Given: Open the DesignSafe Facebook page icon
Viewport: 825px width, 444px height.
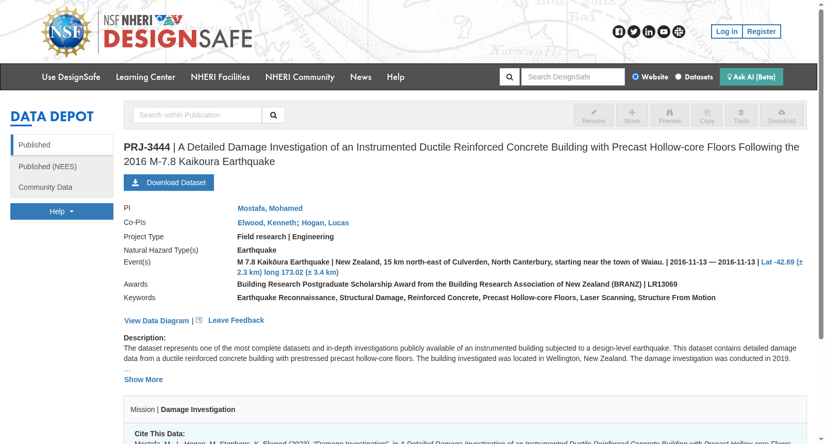Looking at the screenshot, I should tap(619, 32).
